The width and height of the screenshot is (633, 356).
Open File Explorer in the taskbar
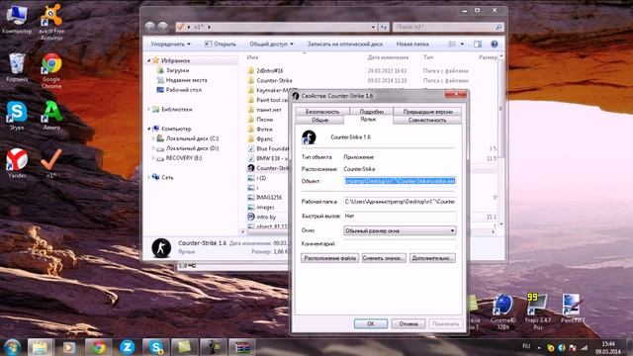pyautogui.click(x=40, y=347)
